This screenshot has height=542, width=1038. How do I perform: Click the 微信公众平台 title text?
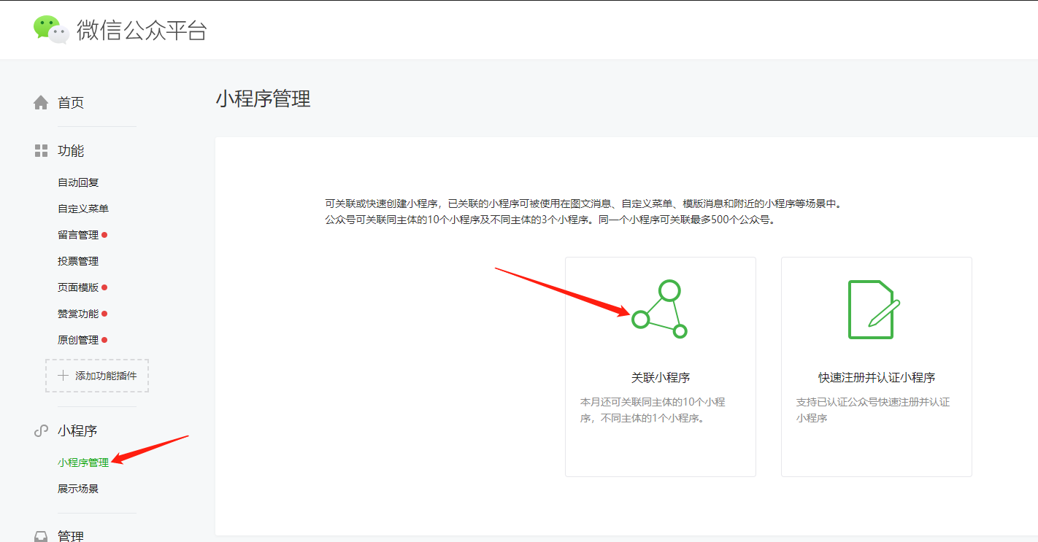click(142, 30)
